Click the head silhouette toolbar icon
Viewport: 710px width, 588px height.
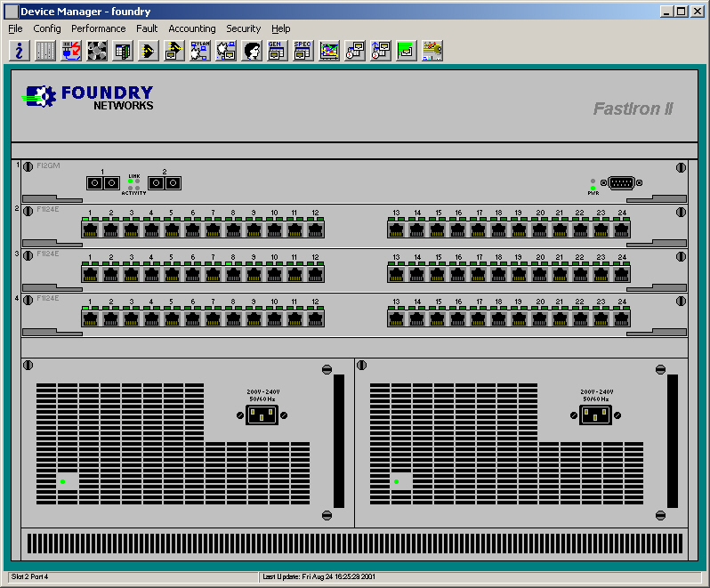click(251, 51)
